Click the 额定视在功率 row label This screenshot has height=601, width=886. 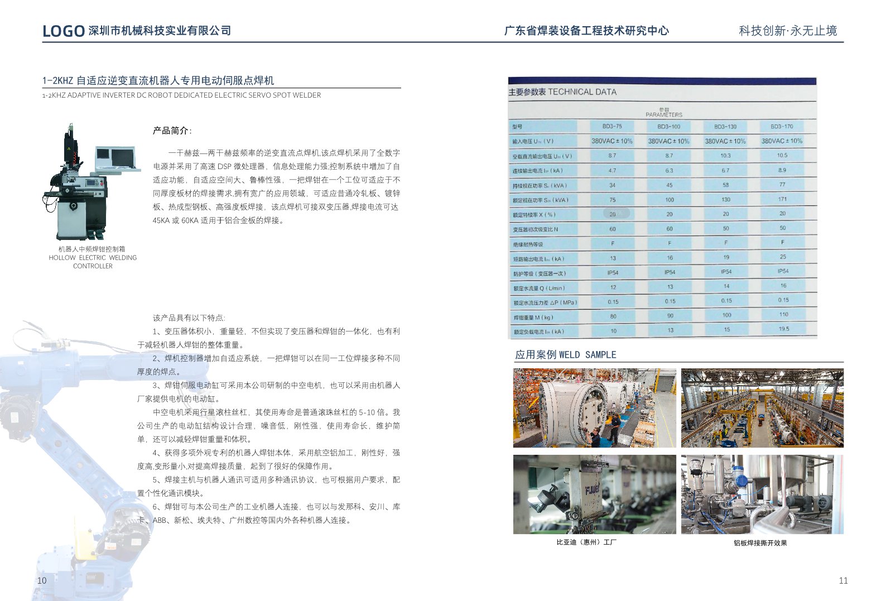tap(541, 200)
